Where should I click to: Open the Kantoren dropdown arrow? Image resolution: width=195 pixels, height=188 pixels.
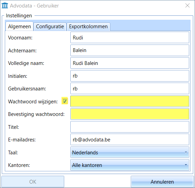[x=186, y=165]
